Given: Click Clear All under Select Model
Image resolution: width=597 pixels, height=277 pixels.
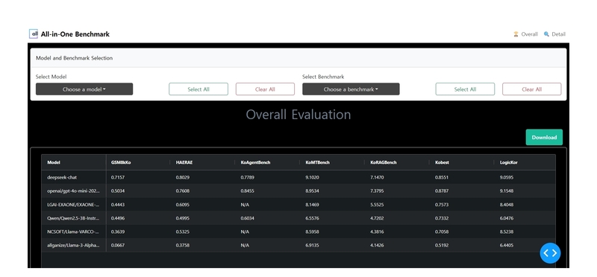Looking at the screenshot, I should tap(265, 89).
